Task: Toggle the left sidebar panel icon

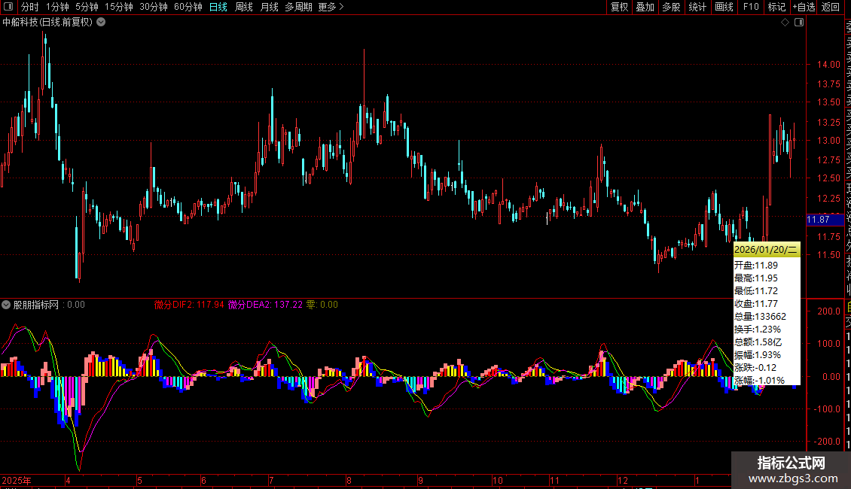Action: [8, 7]
